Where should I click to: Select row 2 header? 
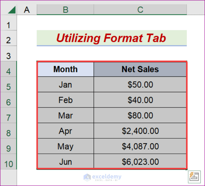tap(9, 38)
